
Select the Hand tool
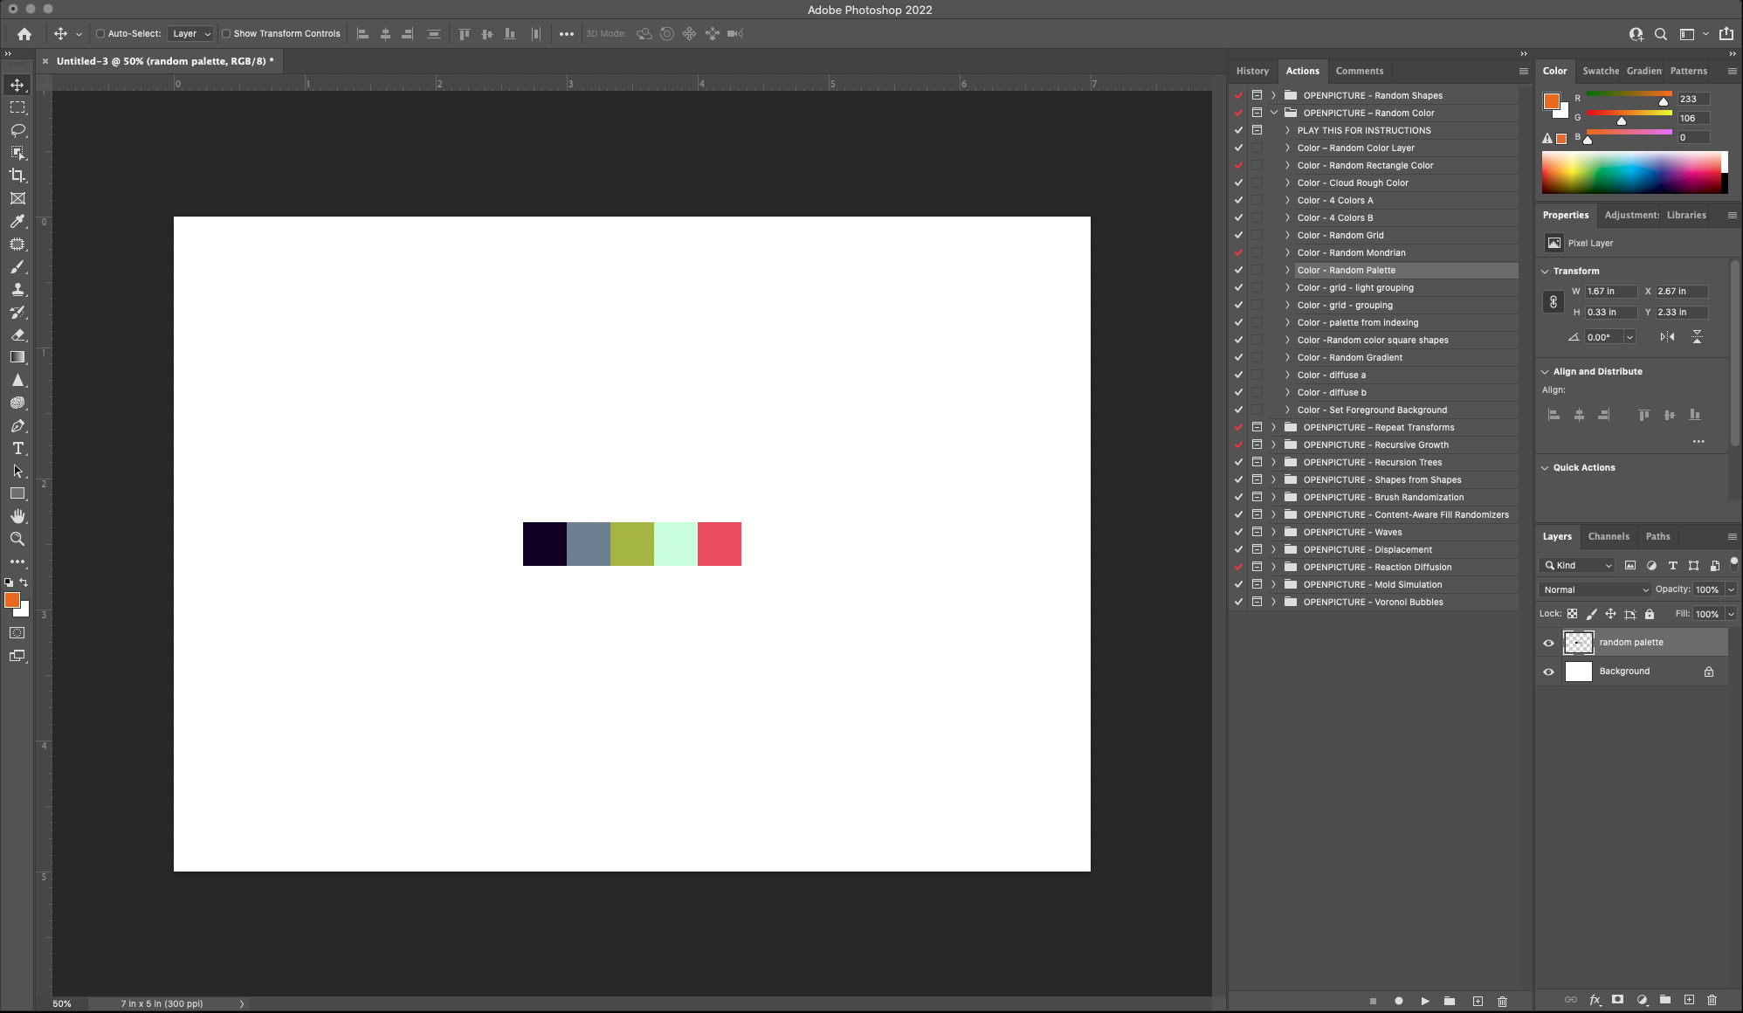[17, 516]
